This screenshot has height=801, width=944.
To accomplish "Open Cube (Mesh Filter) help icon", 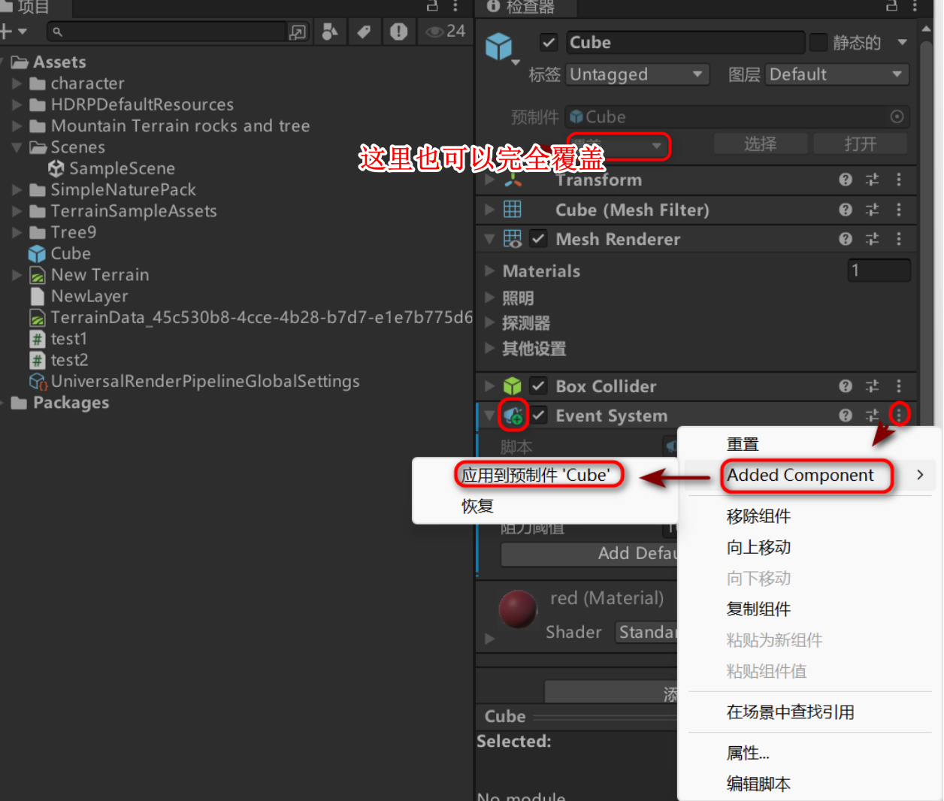I will 846,210.
